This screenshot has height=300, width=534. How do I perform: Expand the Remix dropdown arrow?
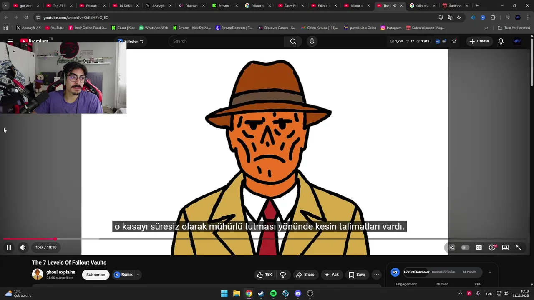138,275
